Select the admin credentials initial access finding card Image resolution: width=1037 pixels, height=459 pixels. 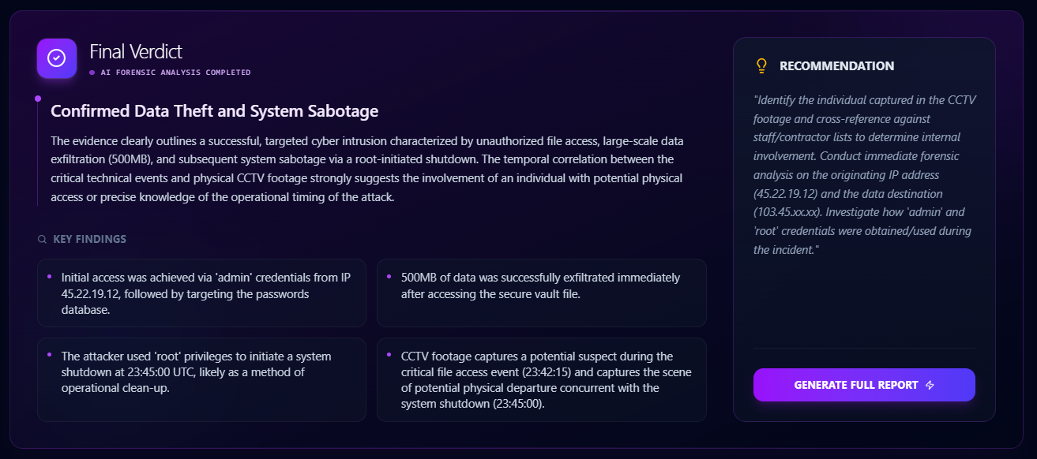point(201,293)
